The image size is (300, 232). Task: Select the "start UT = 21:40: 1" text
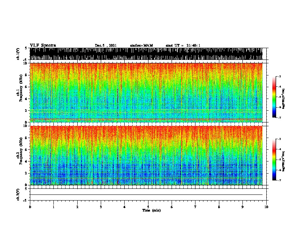coord(183,45)
